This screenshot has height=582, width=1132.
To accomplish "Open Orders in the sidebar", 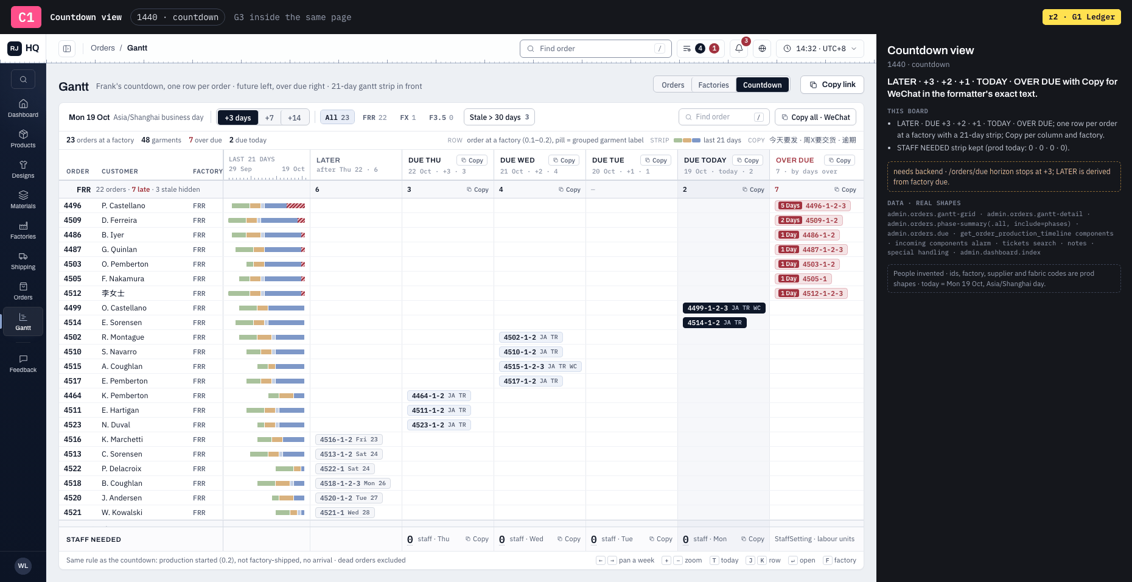I will [23, 291].
